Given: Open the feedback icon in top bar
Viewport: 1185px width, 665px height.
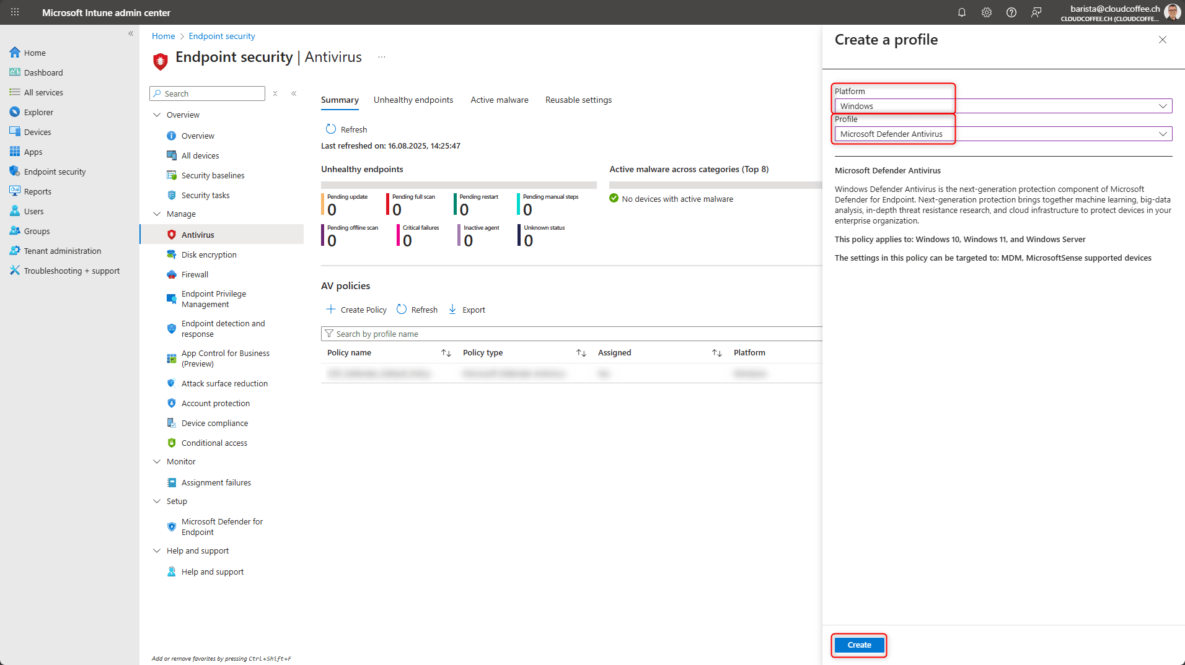Looking at the screenshot, I should coord(1036,12).
